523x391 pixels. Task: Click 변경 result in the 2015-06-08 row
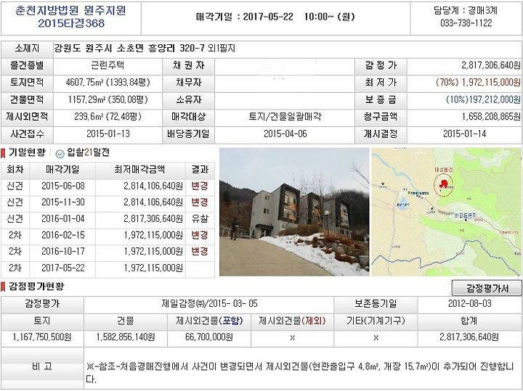coord(200,186)
